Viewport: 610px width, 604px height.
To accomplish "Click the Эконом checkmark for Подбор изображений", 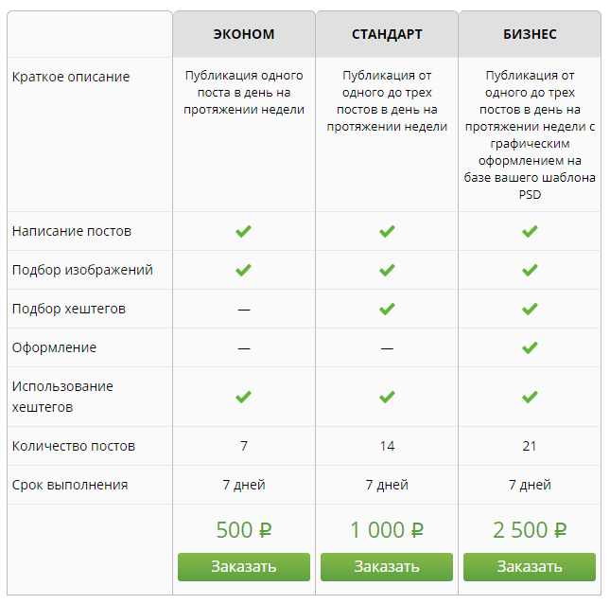I will click(x=244, y=270).
